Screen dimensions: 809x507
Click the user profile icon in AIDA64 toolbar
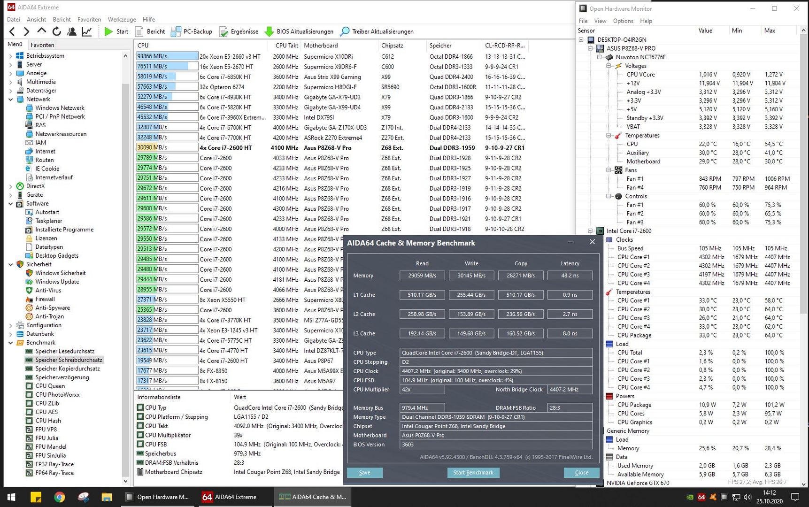[72, 31]
